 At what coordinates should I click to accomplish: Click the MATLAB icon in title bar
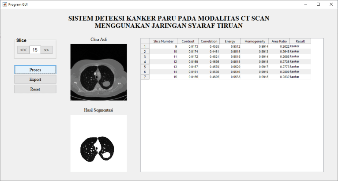click(x=4, y=4)
